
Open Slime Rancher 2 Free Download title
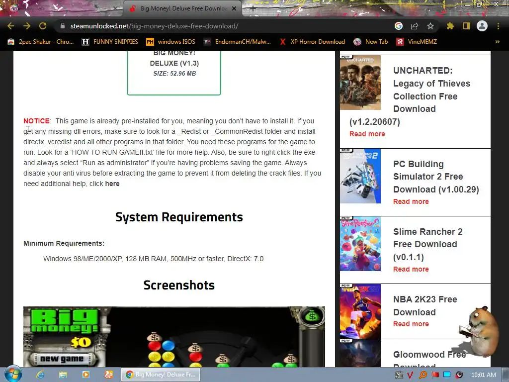click(x=428, y=244)
